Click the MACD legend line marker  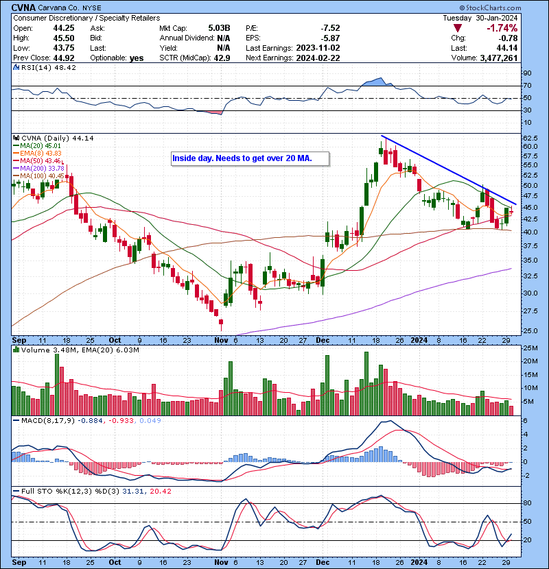point(16,421)
